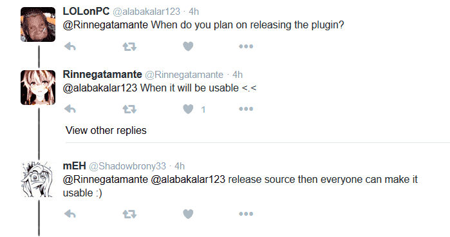Image resolution: width=450 pixels, height=237 pixels.
Task: Open more options on LOLonPC's tweet
Action: click(246, 46)
